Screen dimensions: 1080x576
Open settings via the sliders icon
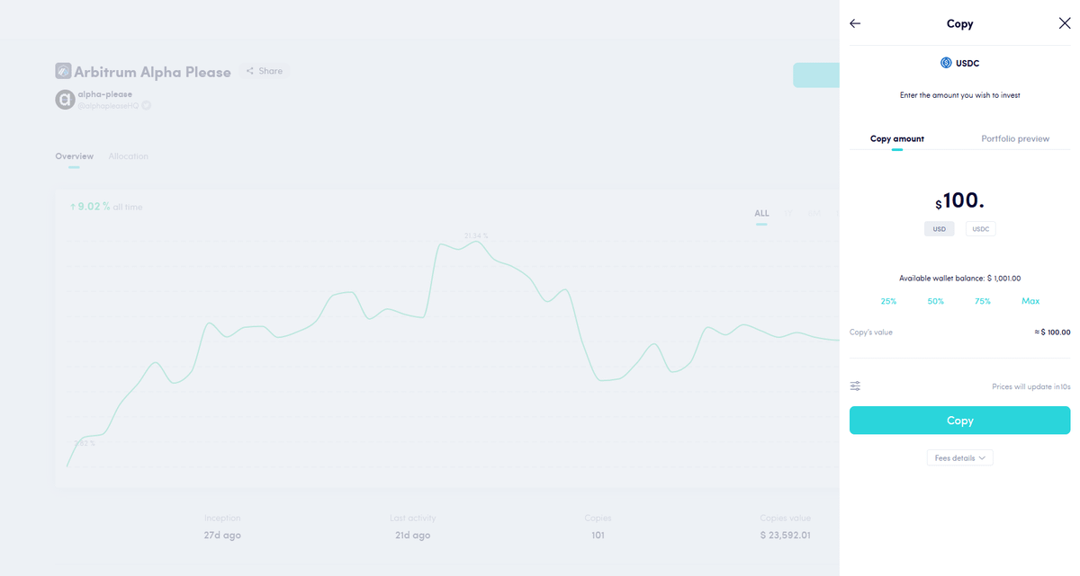tap(855, 386)
